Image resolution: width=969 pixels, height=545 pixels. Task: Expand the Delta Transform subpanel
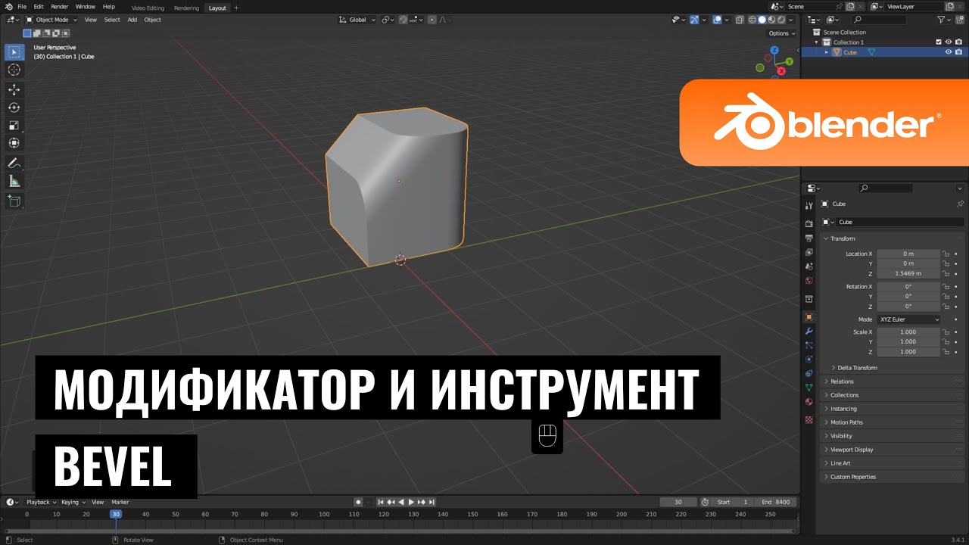coord(856,368)
